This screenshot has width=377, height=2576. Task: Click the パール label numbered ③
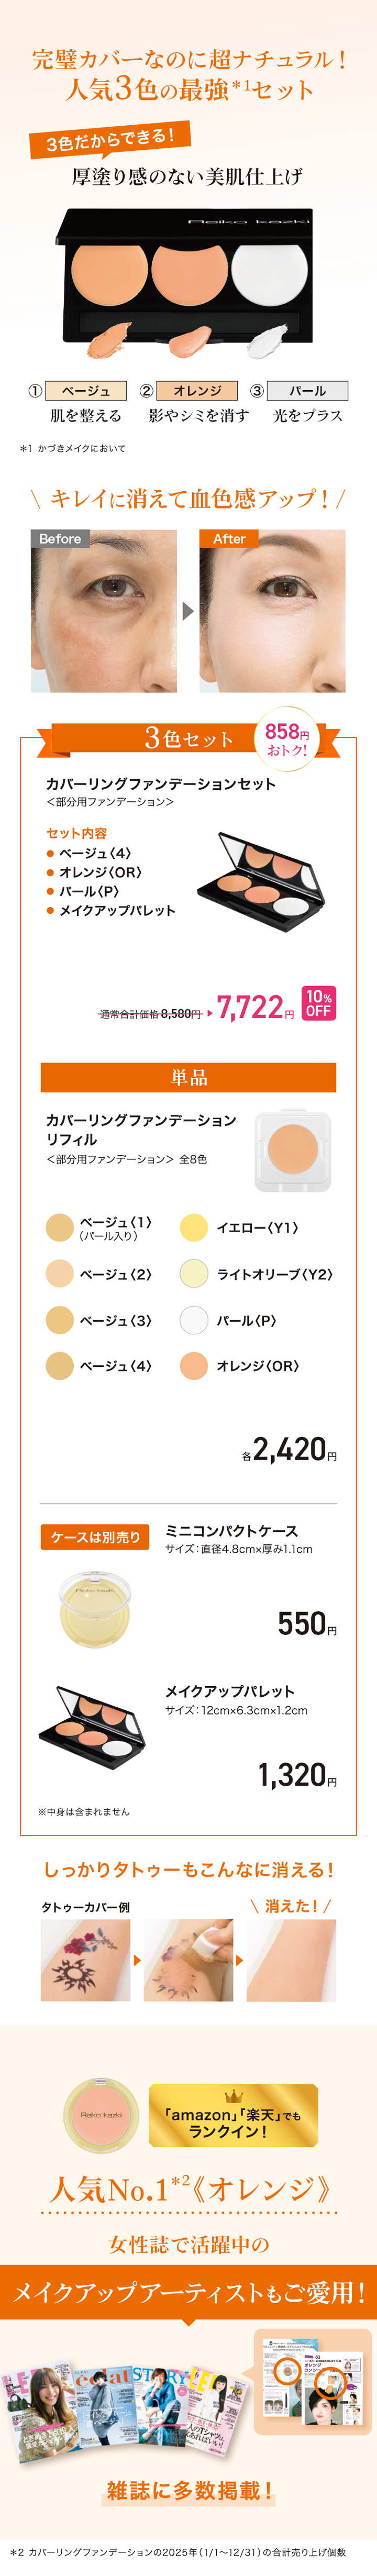(308, 391)
